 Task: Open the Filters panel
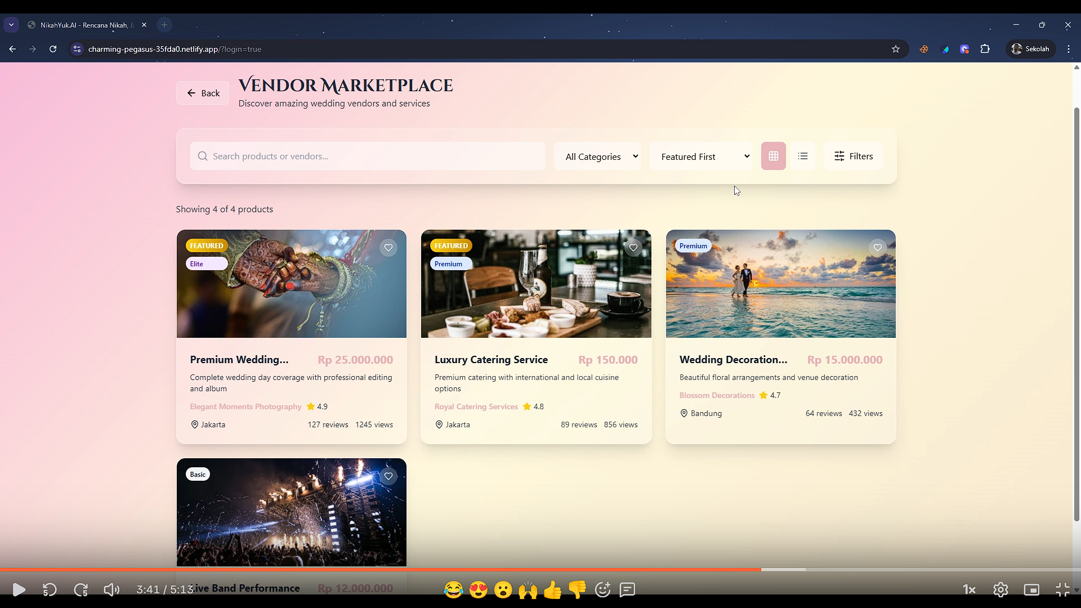854,156
